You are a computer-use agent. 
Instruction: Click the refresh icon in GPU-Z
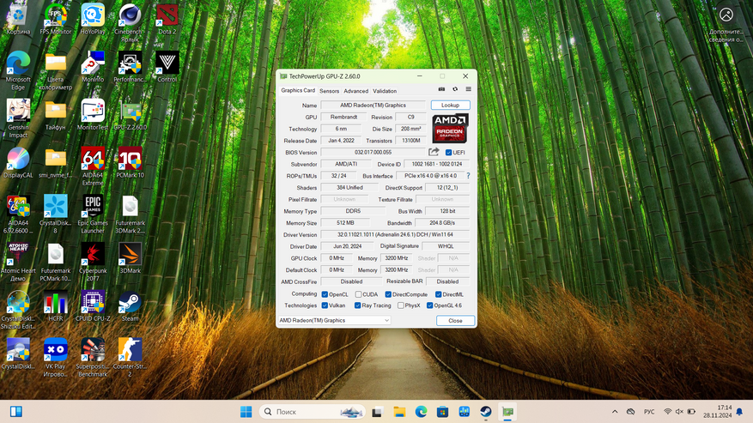[455, 89]
